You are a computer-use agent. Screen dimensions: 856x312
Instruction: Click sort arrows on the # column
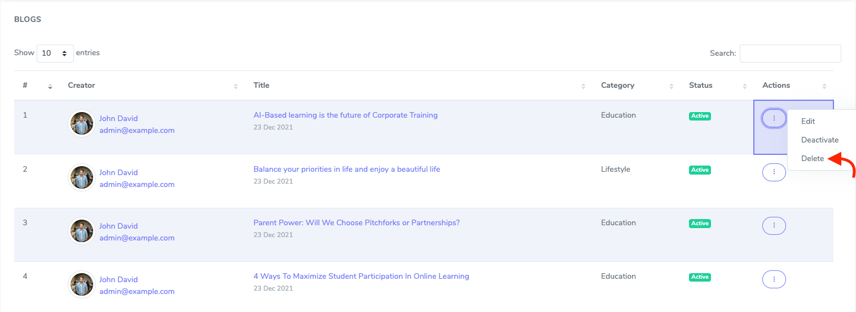click(x=50, y=86)
